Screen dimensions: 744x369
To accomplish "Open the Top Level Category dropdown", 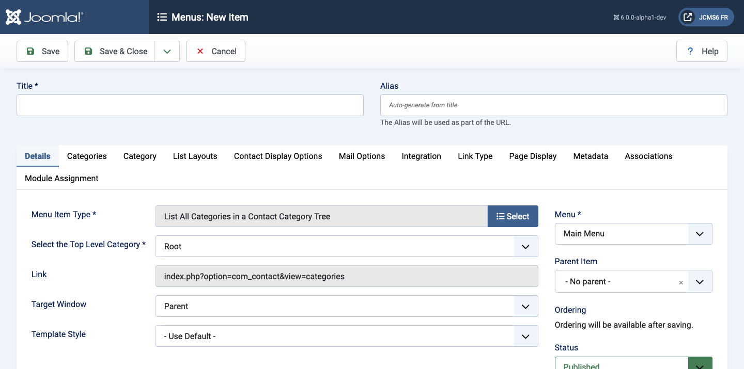I will pos(347,246).
